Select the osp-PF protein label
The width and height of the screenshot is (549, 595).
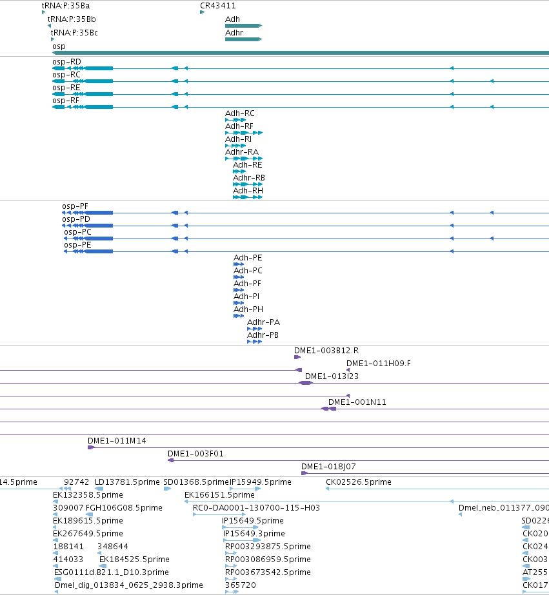[75, 206]
